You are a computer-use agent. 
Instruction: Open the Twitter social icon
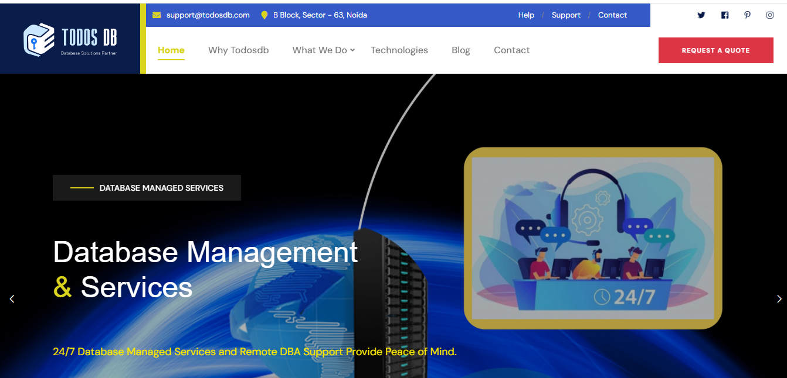[x=701, y=15]
